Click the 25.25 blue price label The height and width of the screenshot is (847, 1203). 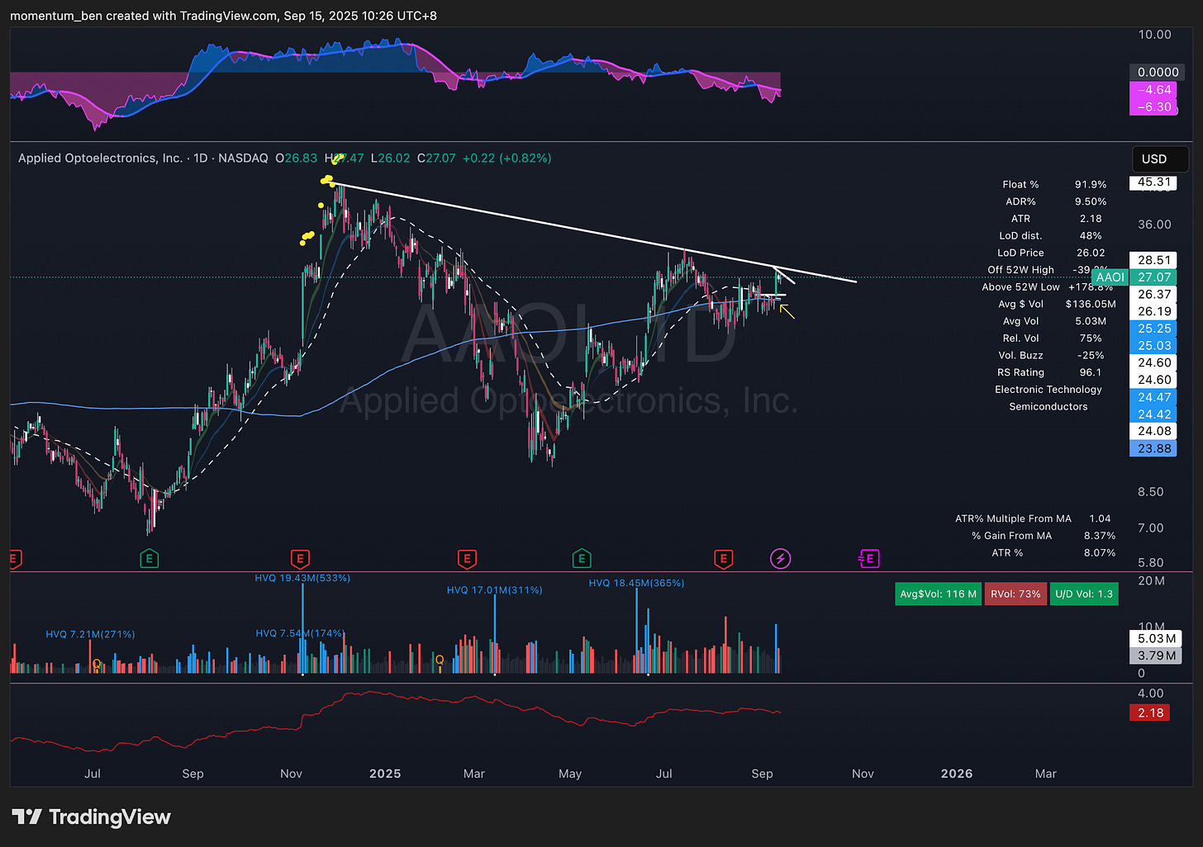point(1154,329)
